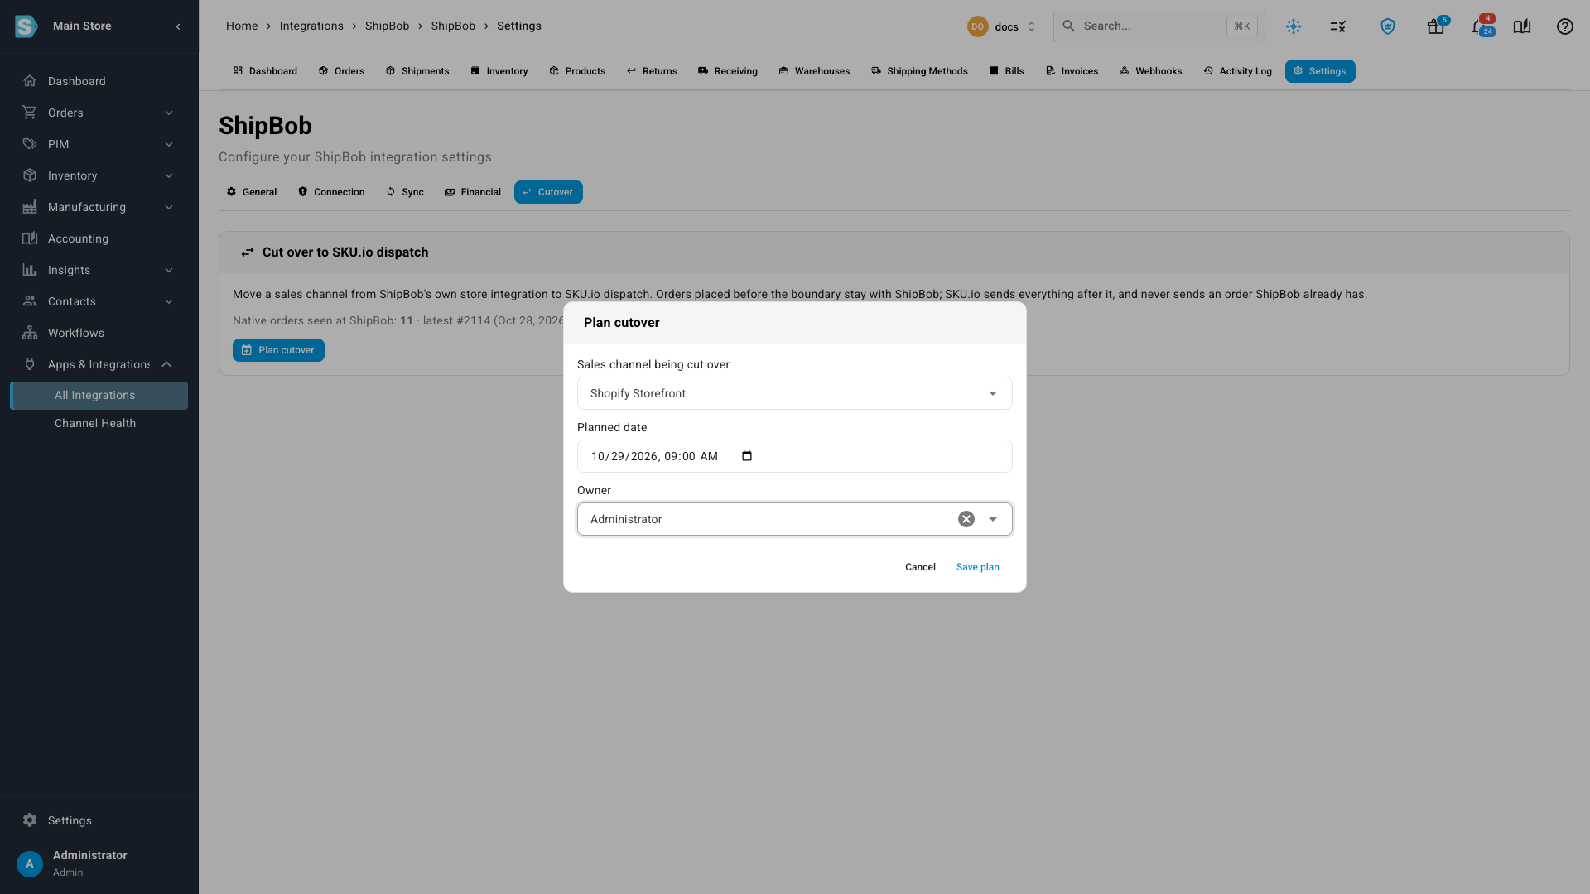Click the gear icon next to sidebar Settings
The height and width of the screenshot is (894, 1590).
pyautogui.click(x=30, y=820)
